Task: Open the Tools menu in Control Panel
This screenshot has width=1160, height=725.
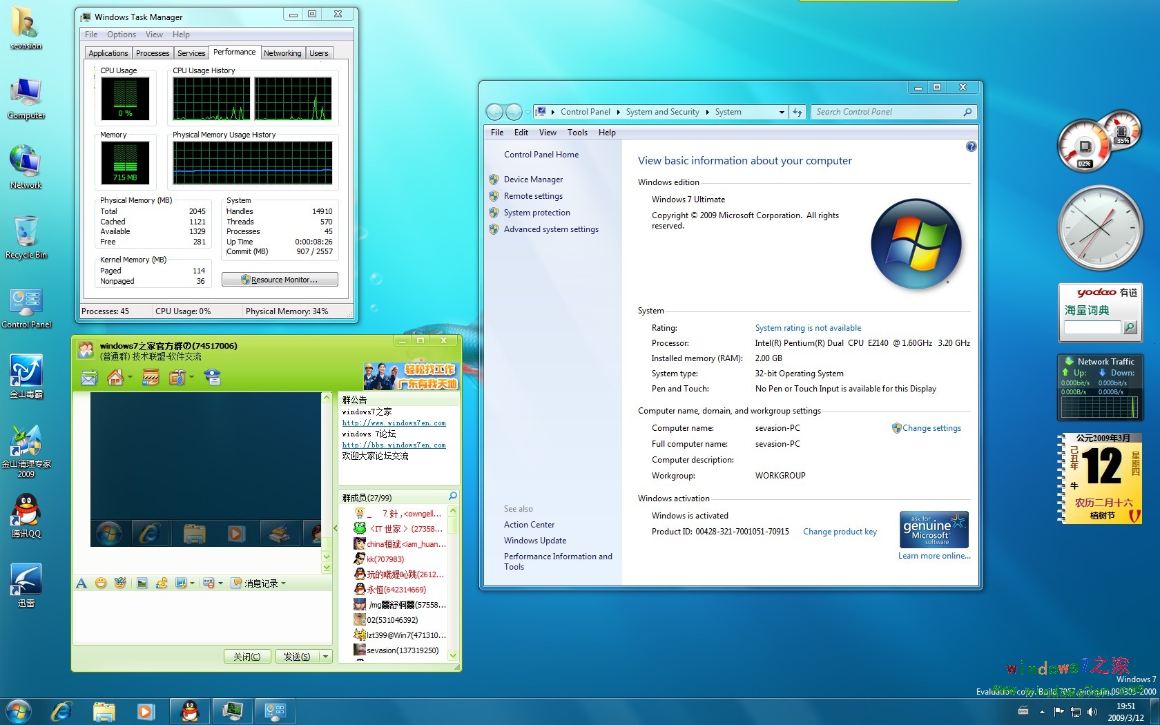Action: tap(577, 133)
